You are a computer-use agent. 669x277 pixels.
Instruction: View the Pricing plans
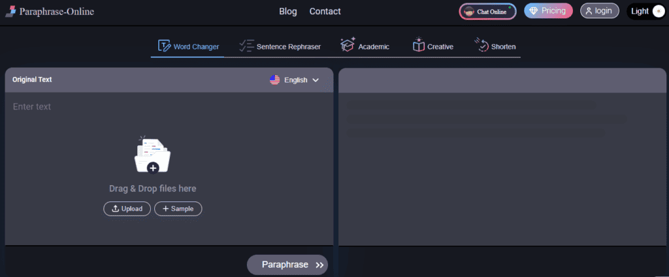548,11
